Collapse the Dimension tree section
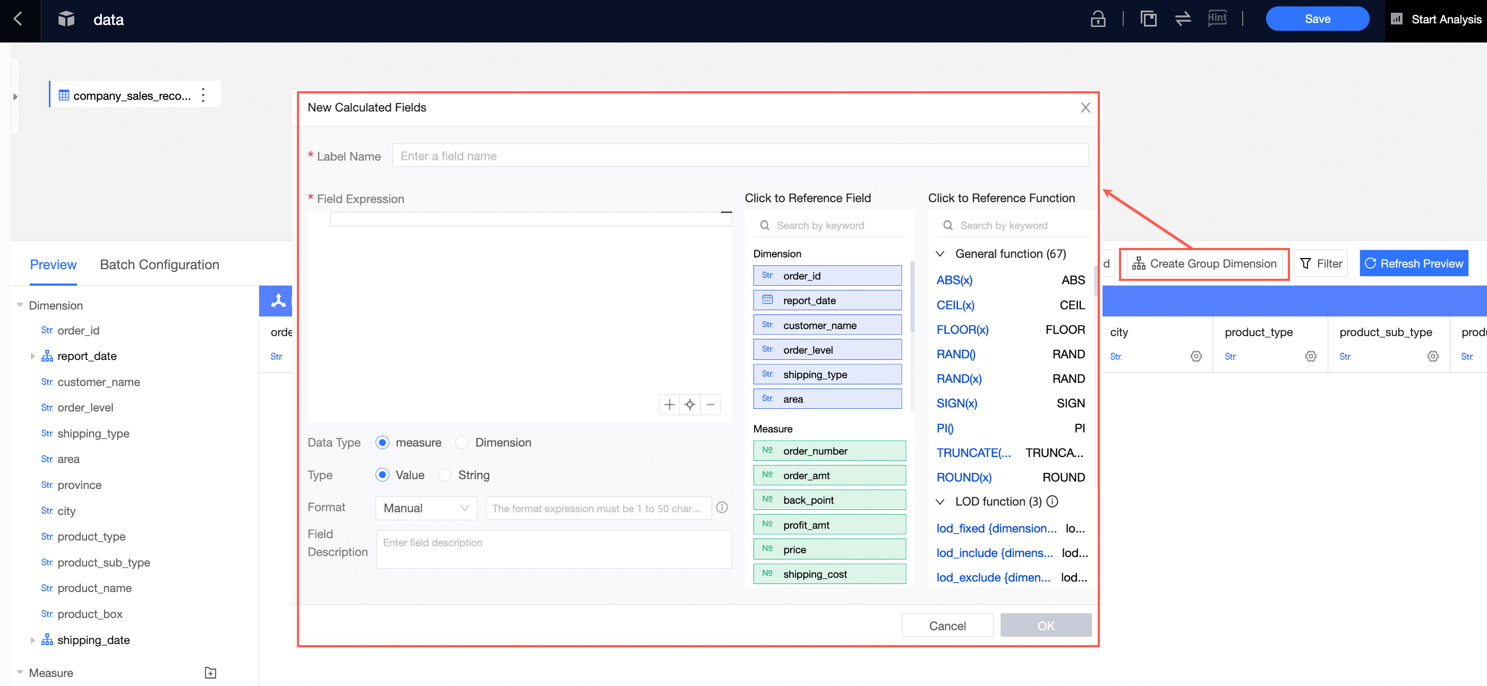The width and height of the screenshot is (1487, 686). [x=20, y=305]
